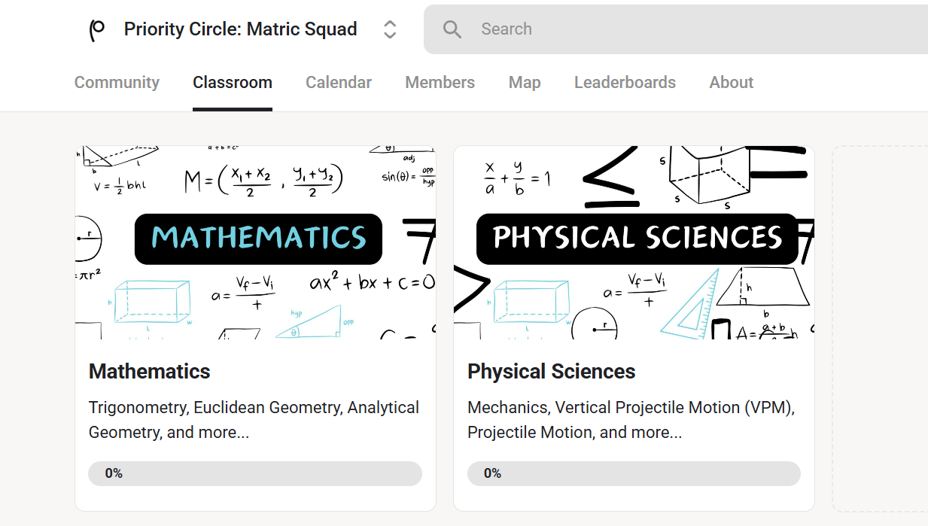Open the About tab
The height and width of the screenshot is (526, 928).
pos(731,83)
